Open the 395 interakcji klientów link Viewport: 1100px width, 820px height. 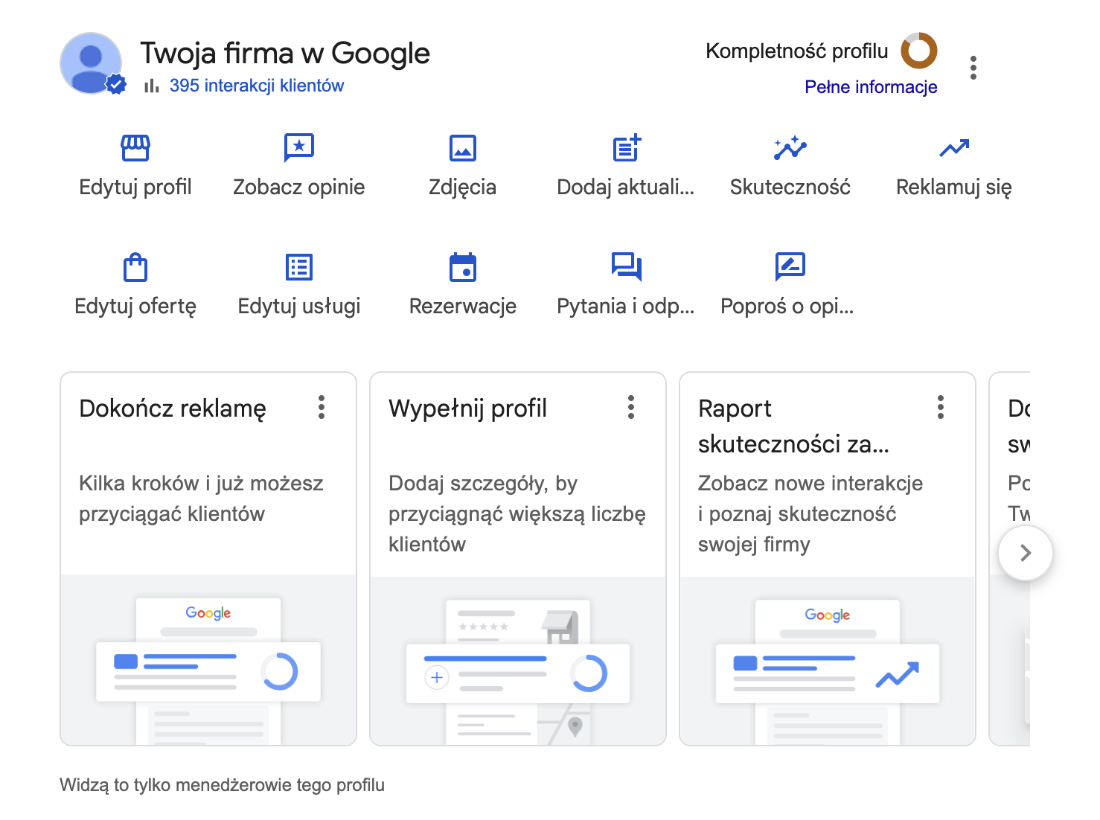click(x=256, y=85)
